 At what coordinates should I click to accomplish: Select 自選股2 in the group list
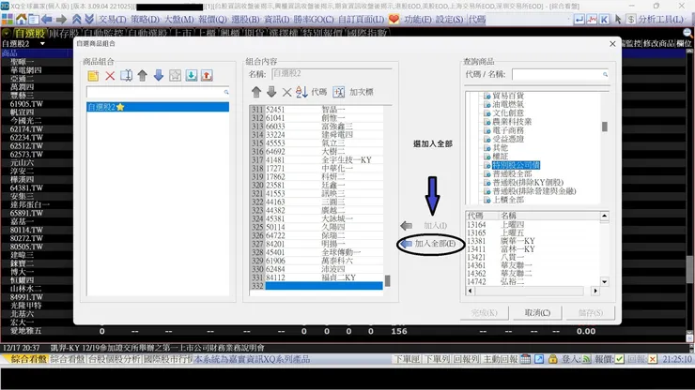158,107
